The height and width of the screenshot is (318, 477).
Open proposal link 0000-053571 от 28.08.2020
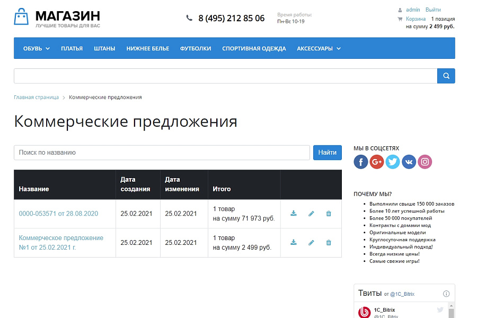click(x=57, y=214)
